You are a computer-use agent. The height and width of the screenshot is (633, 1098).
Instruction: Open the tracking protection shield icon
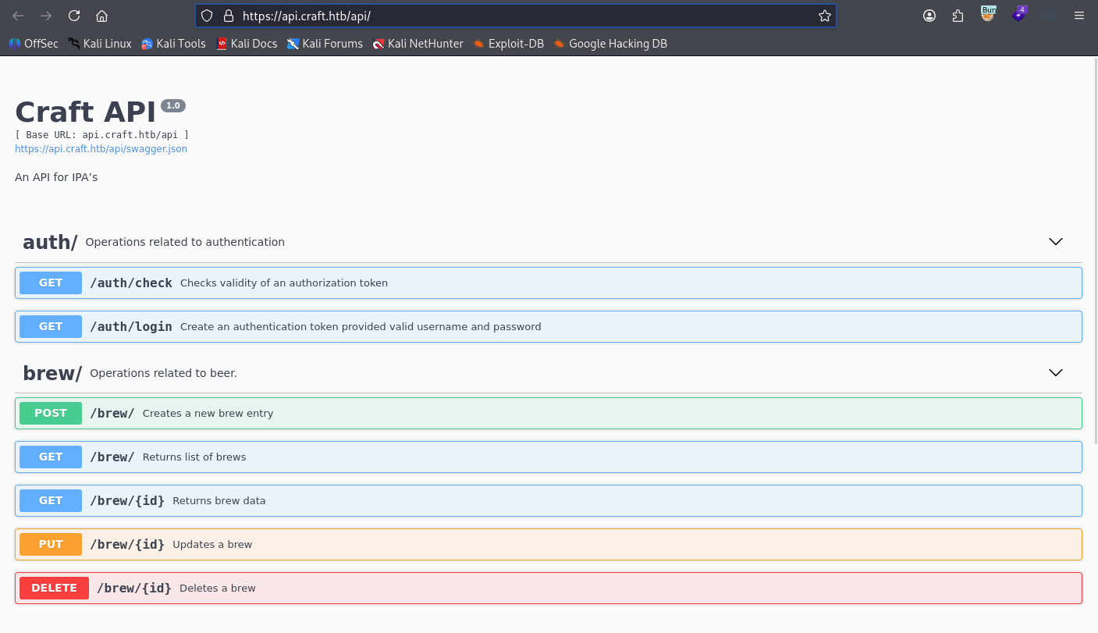point(207,16)
